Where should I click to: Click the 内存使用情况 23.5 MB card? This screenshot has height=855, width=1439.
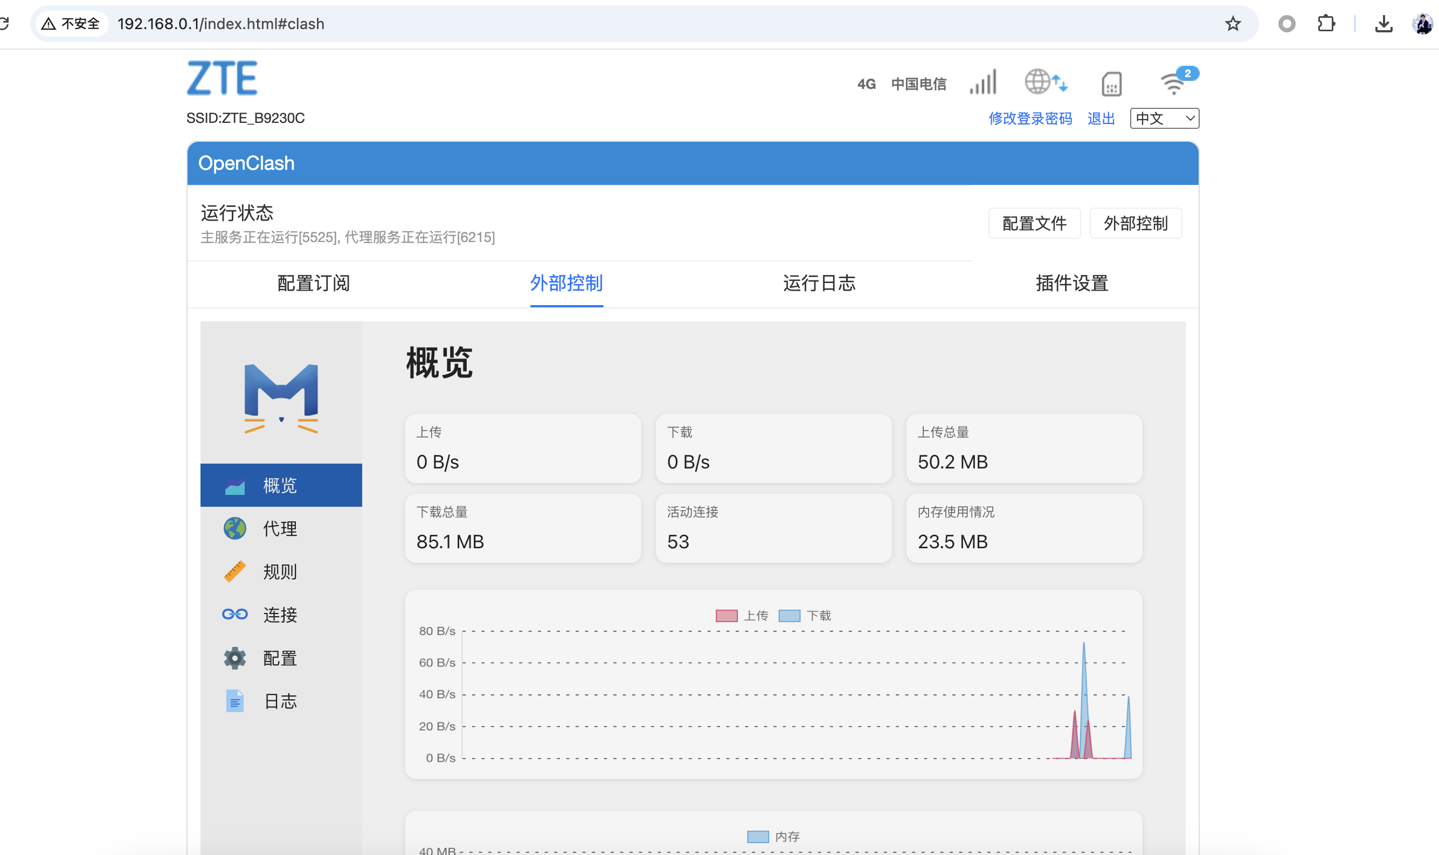(1024, 528)
